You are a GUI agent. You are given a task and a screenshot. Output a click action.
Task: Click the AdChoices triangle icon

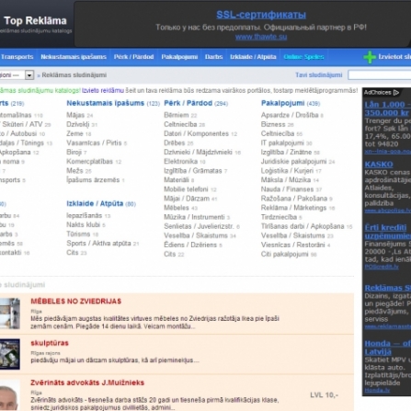[x=396, y=92]
